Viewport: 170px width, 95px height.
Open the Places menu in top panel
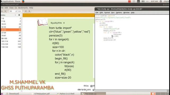pos(18,1)
